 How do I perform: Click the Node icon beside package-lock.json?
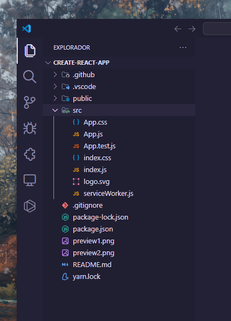(65, 217)
